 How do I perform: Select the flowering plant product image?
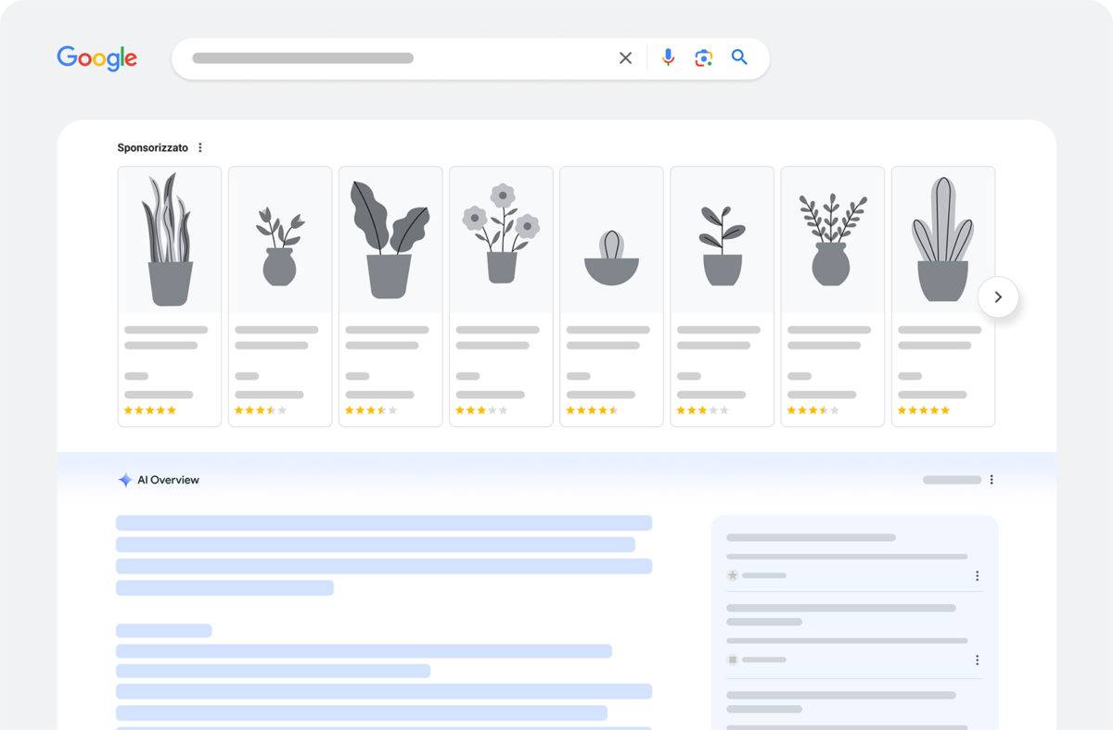pos(501,239)
